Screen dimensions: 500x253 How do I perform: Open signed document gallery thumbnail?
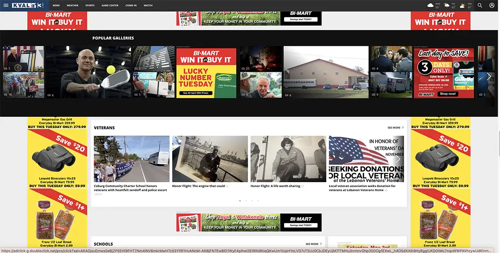click(x=154, y=85)
